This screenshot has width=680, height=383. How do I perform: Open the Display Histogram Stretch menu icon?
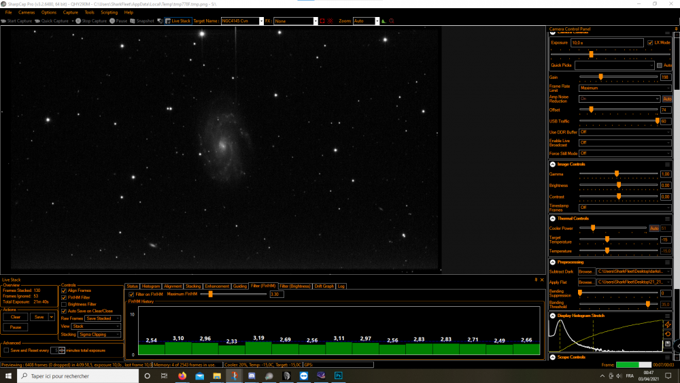click(x=668, y=316)
